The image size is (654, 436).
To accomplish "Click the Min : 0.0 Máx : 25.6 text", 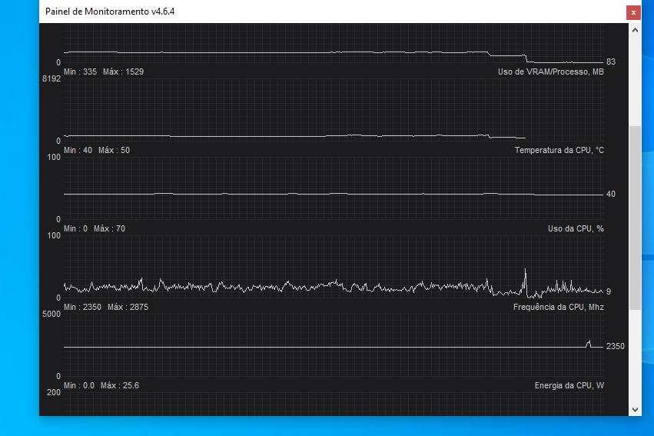I will coord(101,385).
